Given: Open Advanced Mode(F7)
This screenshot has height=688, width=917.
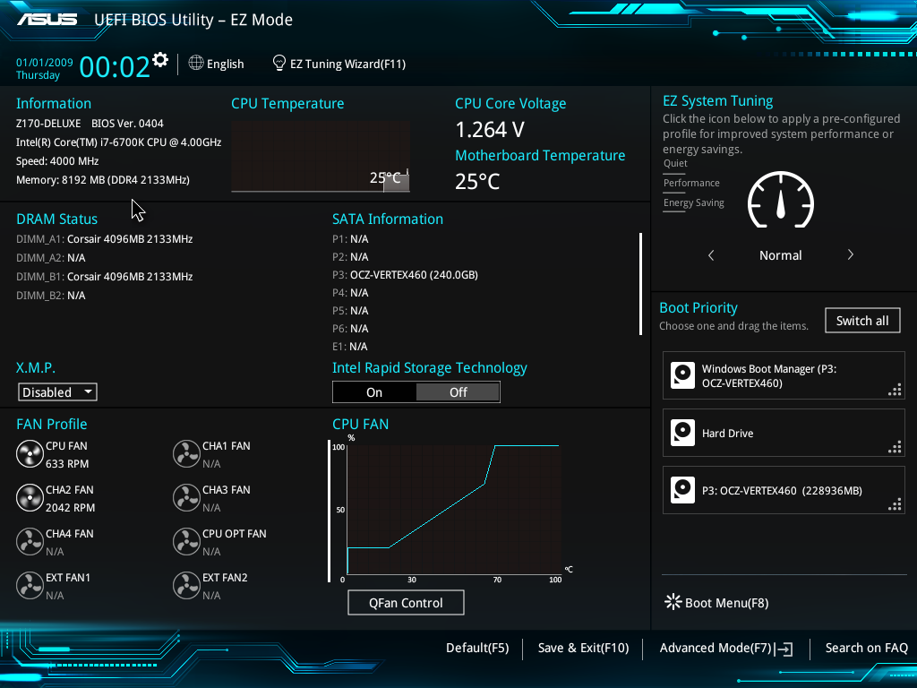Looking at the screenshot, I should click(x=725, y=648).
